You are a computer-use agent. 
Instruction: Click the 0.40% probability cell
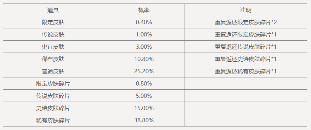(144, 22)
